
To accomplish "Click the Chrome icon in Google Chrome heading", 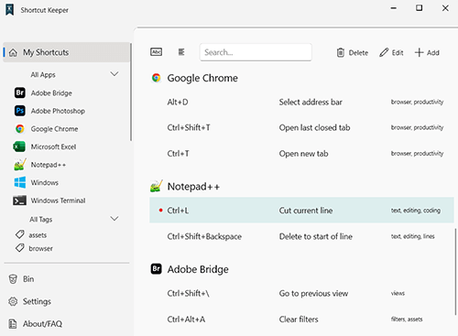I will click(x=157, y=78).
